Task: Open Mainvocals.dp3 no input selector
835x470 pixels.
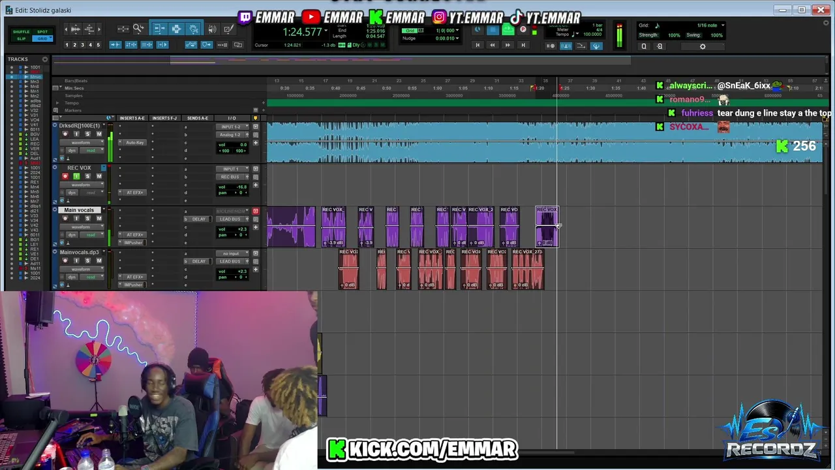Action: (232, 253)
